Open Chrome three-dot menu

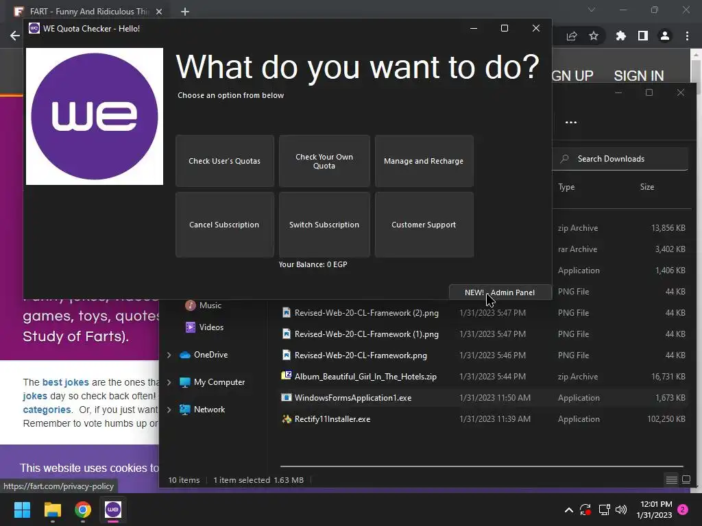point(687,36)
